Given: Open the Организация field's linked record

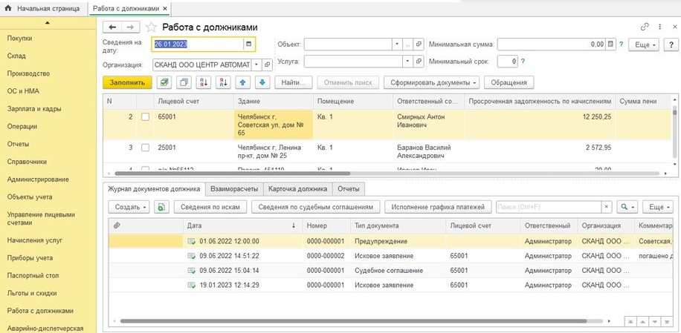Looking at the screenshot, I should pos(267,65).
